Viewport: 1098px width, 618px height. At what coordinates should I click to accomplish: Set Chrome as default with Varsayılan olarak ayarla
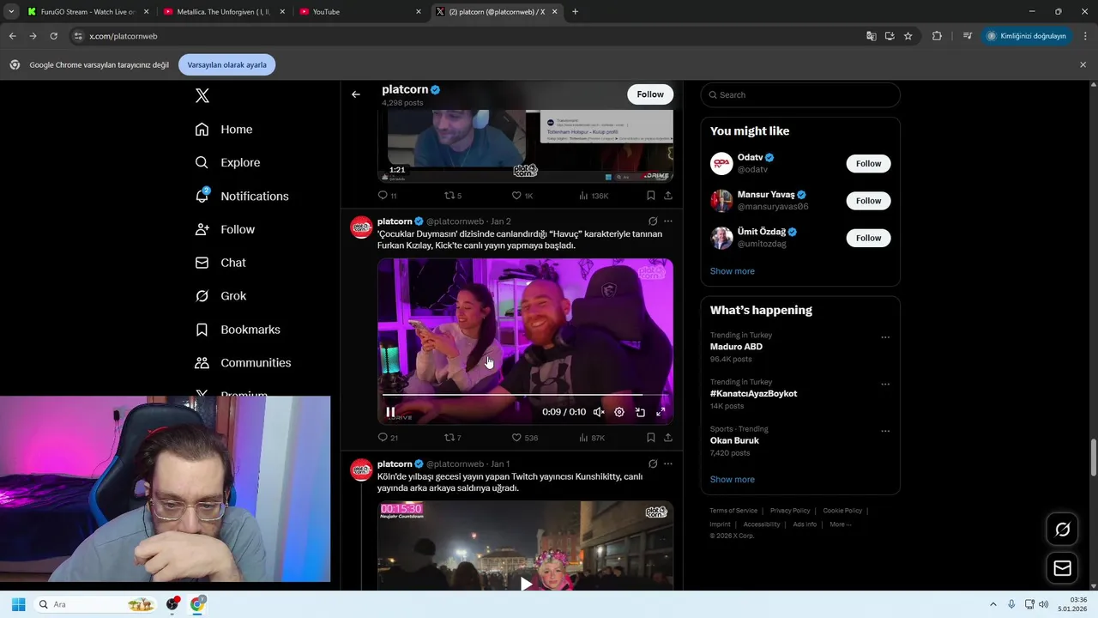pos(227,65)
